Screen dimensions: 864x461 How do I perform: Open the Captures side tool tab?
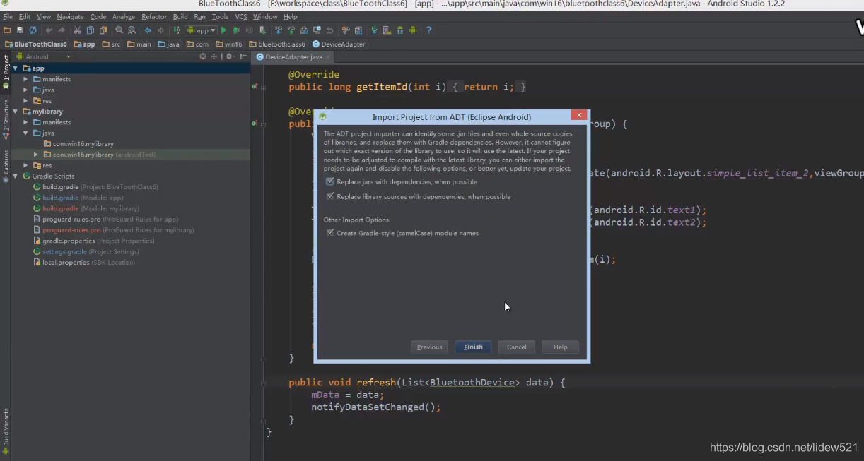pyautogui.click(x=6, y=165)
